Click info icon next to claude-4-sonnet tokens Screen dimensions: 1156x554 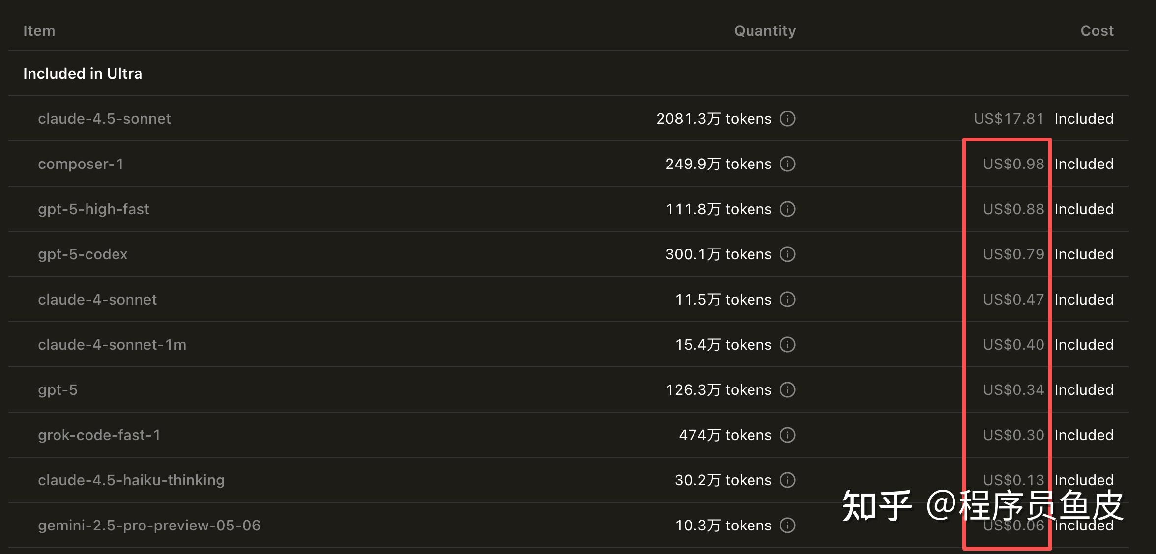(x=787, y=300)
